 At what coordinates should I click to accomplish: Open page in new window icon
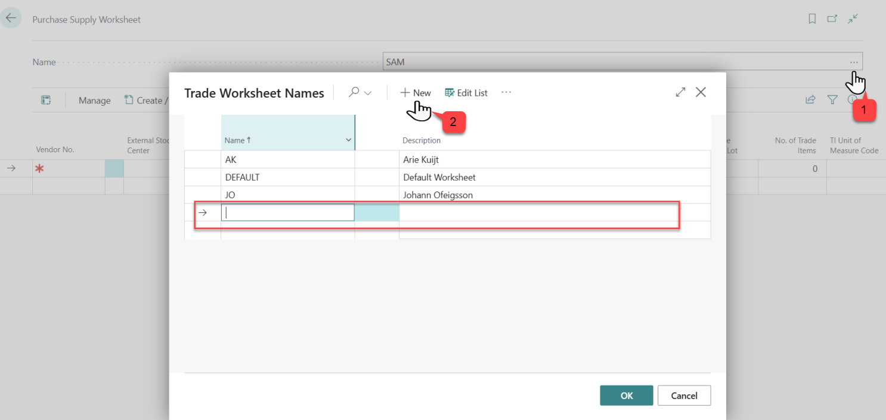point(832,19)
